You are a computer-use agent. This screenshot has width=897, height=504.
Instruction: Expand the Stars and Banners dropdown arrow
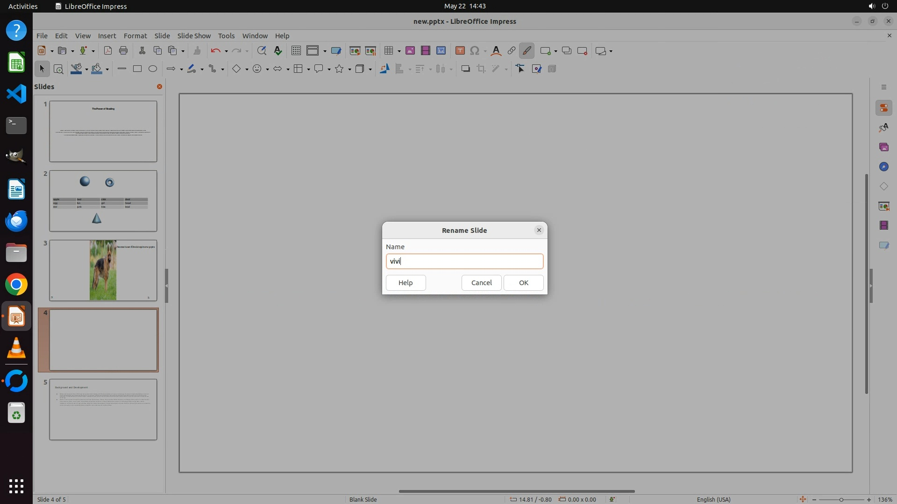click(x=349, y=70)
